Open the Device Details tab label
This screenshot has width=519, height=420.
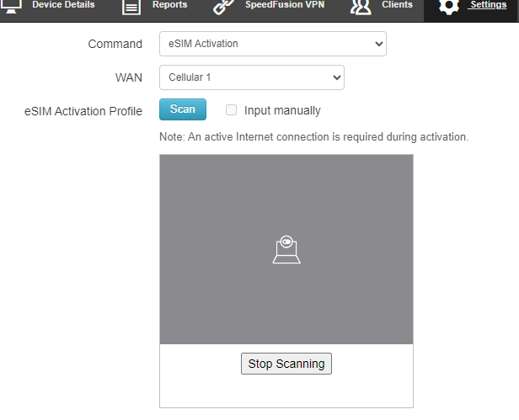[63, 5]
